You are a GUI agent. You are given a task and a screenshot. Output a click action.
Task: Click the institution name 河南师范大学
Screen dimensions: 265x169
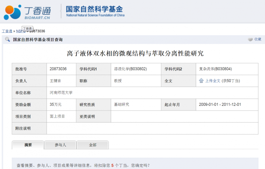61,93
